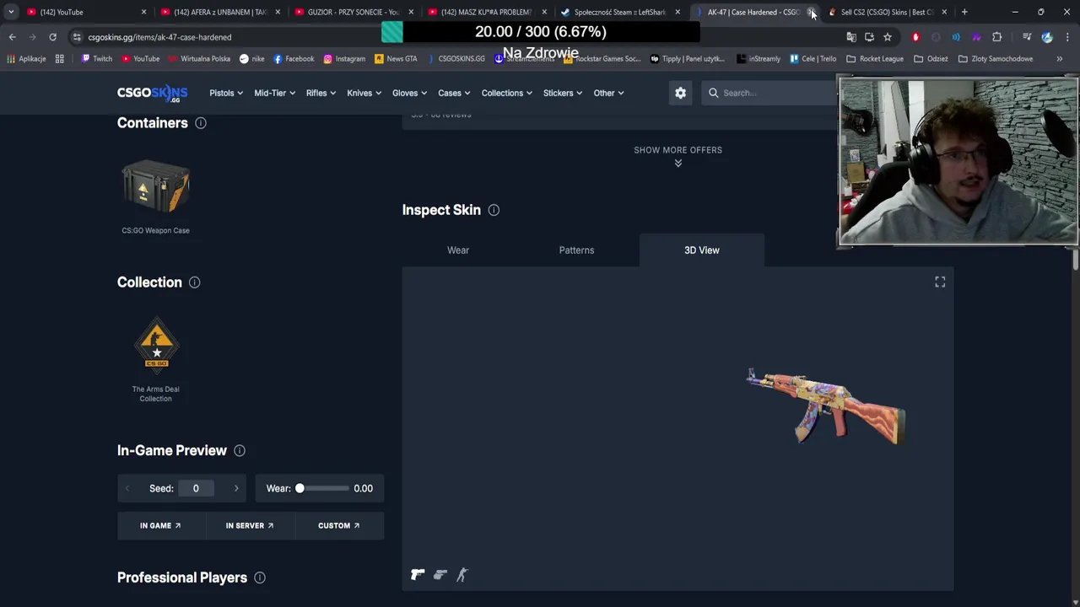This screenshot has width=1080, height=607.
Task: Show more bookmarks chevron
Action: pos(1060,59)
